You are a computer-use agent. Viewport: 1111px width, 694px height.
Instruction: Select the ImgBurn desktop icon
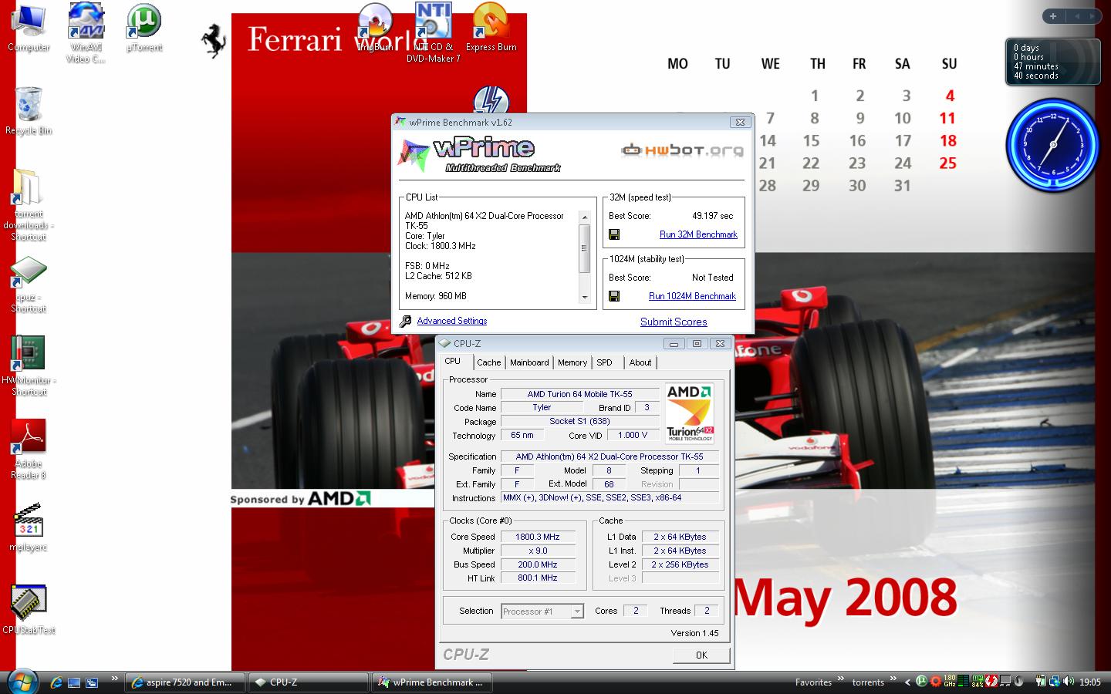click(x=376, y=28)
